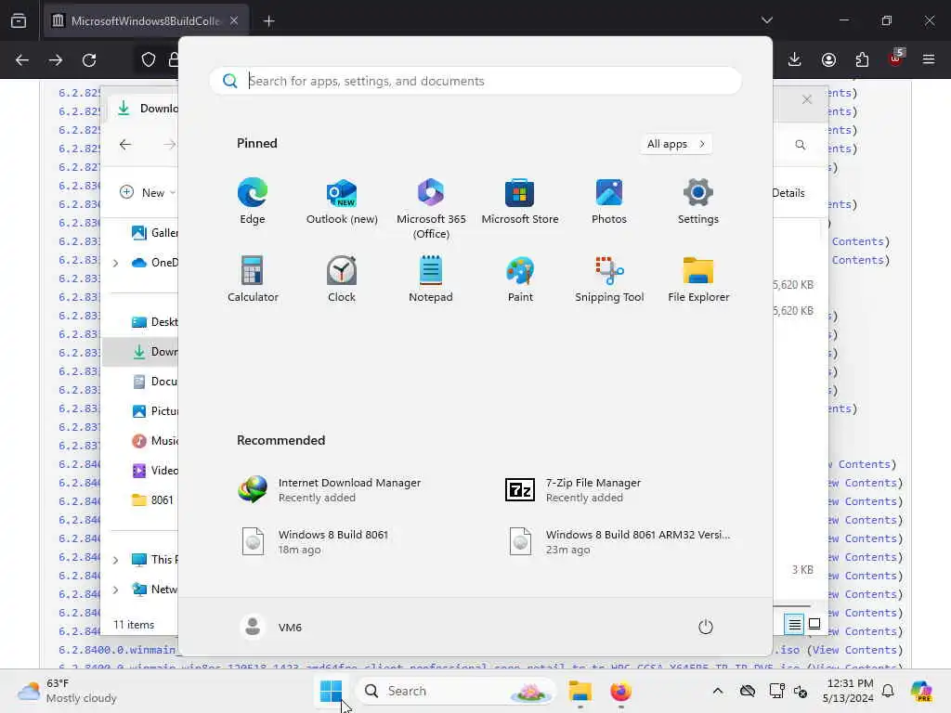Open Firefox account icon
951x713 pixels.
pos(828,59)
